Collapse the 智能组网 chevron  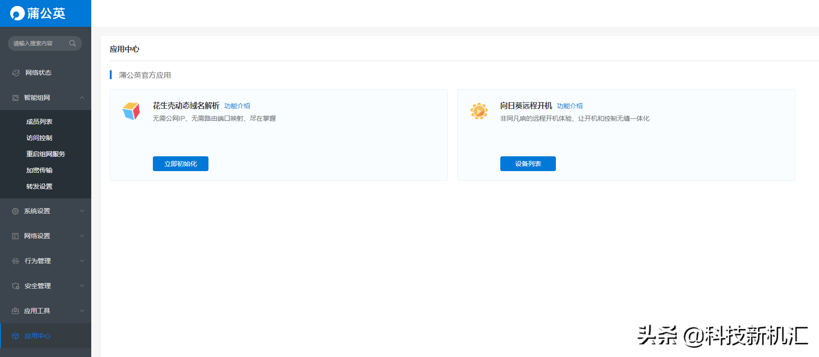coord(82,98)
